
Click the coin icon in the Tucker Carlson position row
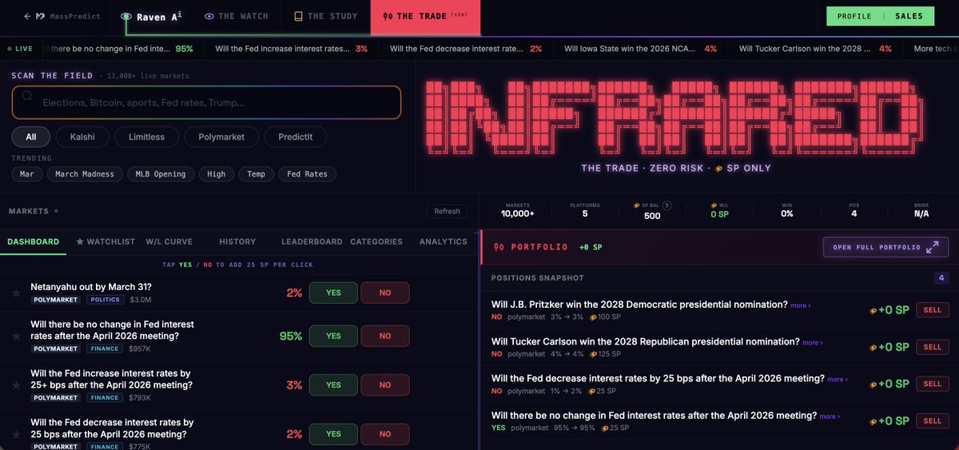(x=592, y=354)
